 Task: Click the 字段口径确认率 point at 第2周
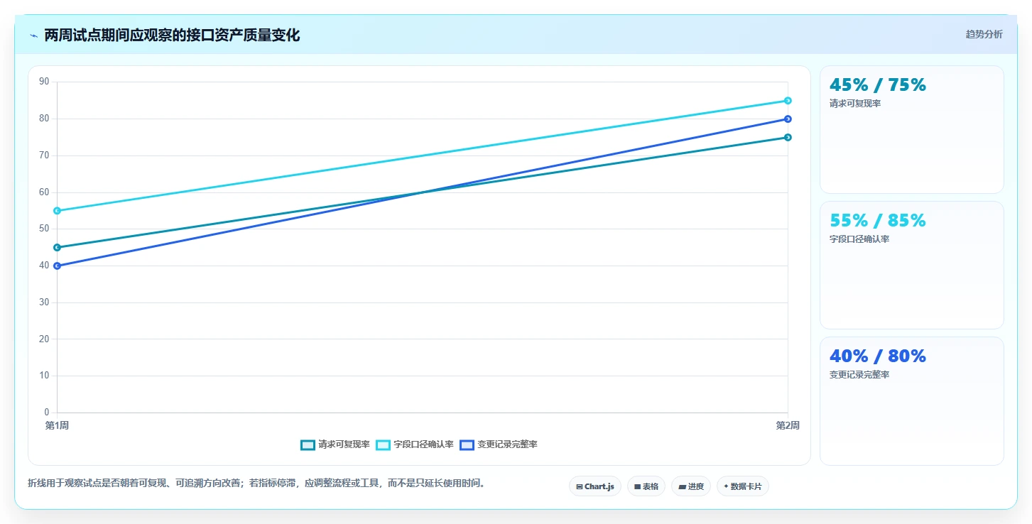(788, 101)
